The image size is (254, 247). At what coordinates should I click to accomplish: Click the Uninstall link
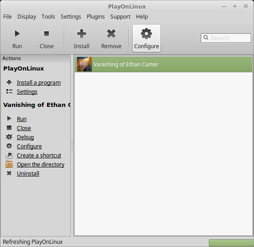tap(28, 173)
